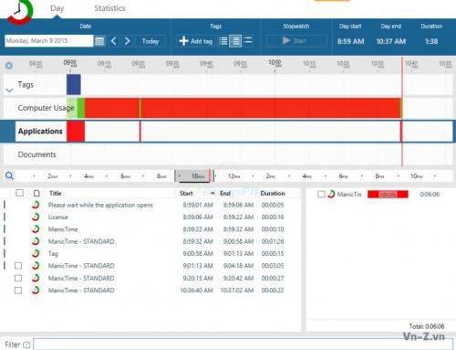Check the 9:01:13 AM ManicTime - STANDARD row
Image resolution: width=456 pixels, height=350 pixels.
click(18, 266)
